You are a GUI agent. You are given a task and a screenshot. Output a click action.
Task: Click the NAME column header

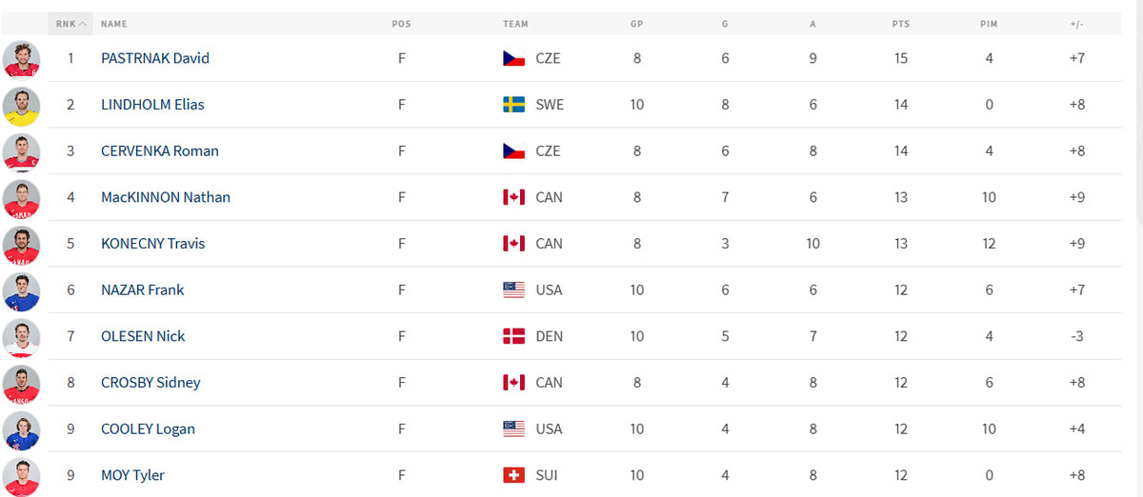click(x=113, y=24)
